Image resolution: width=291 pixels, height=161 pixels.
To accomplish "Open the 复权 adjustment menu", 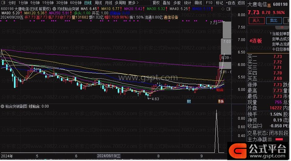I will click(156, 3).
